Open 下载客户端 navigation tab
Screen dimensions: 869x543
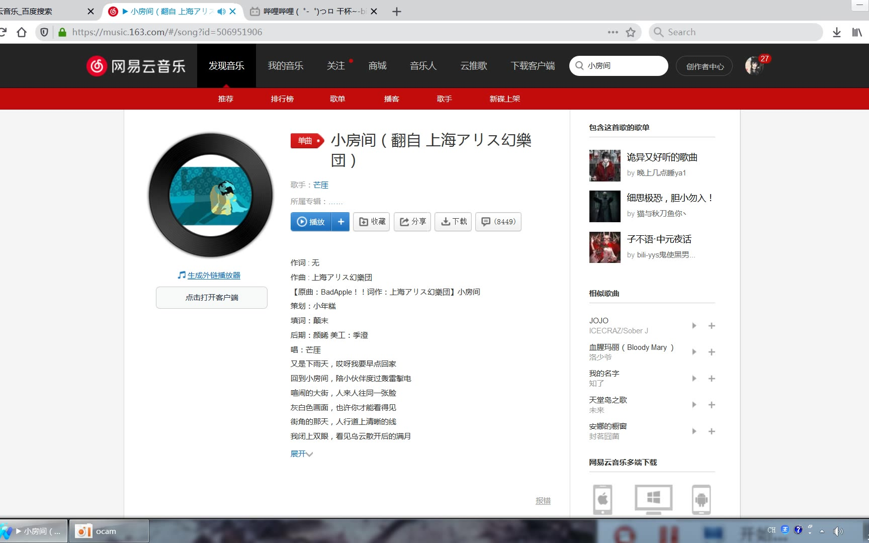(533, 66)
